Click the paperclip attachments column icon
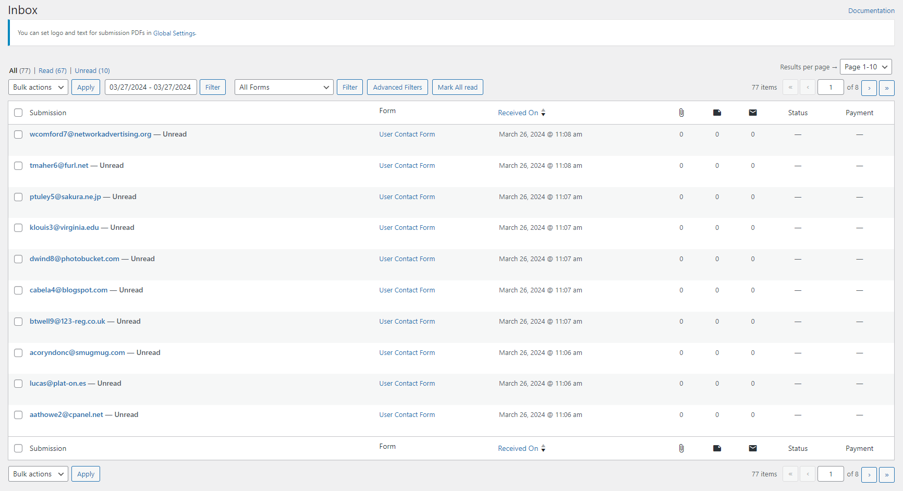The width and height of the screenshot is (903, 491). tap(681, 112)
